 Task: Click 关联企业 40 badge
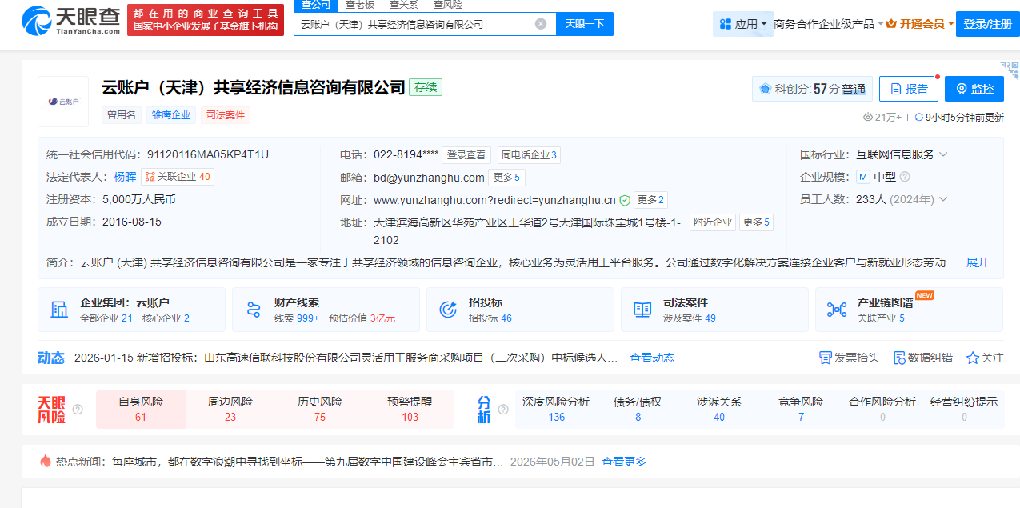pos(178,177)
